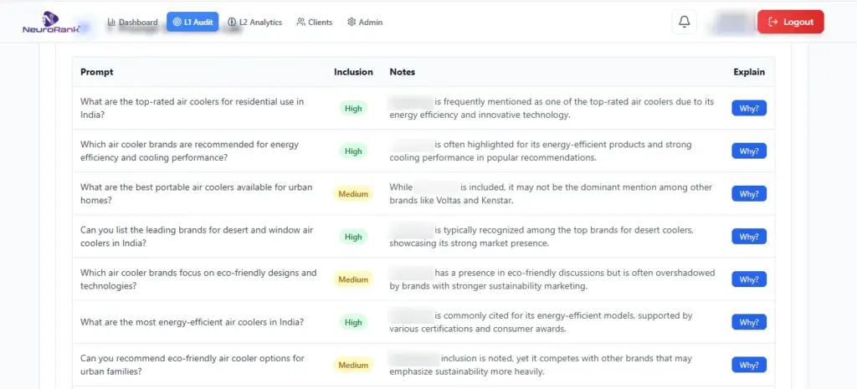This screenshot has width=857, height=389.
Task: Select the L1 Audit tab
Action: click(x=192, y=22)
